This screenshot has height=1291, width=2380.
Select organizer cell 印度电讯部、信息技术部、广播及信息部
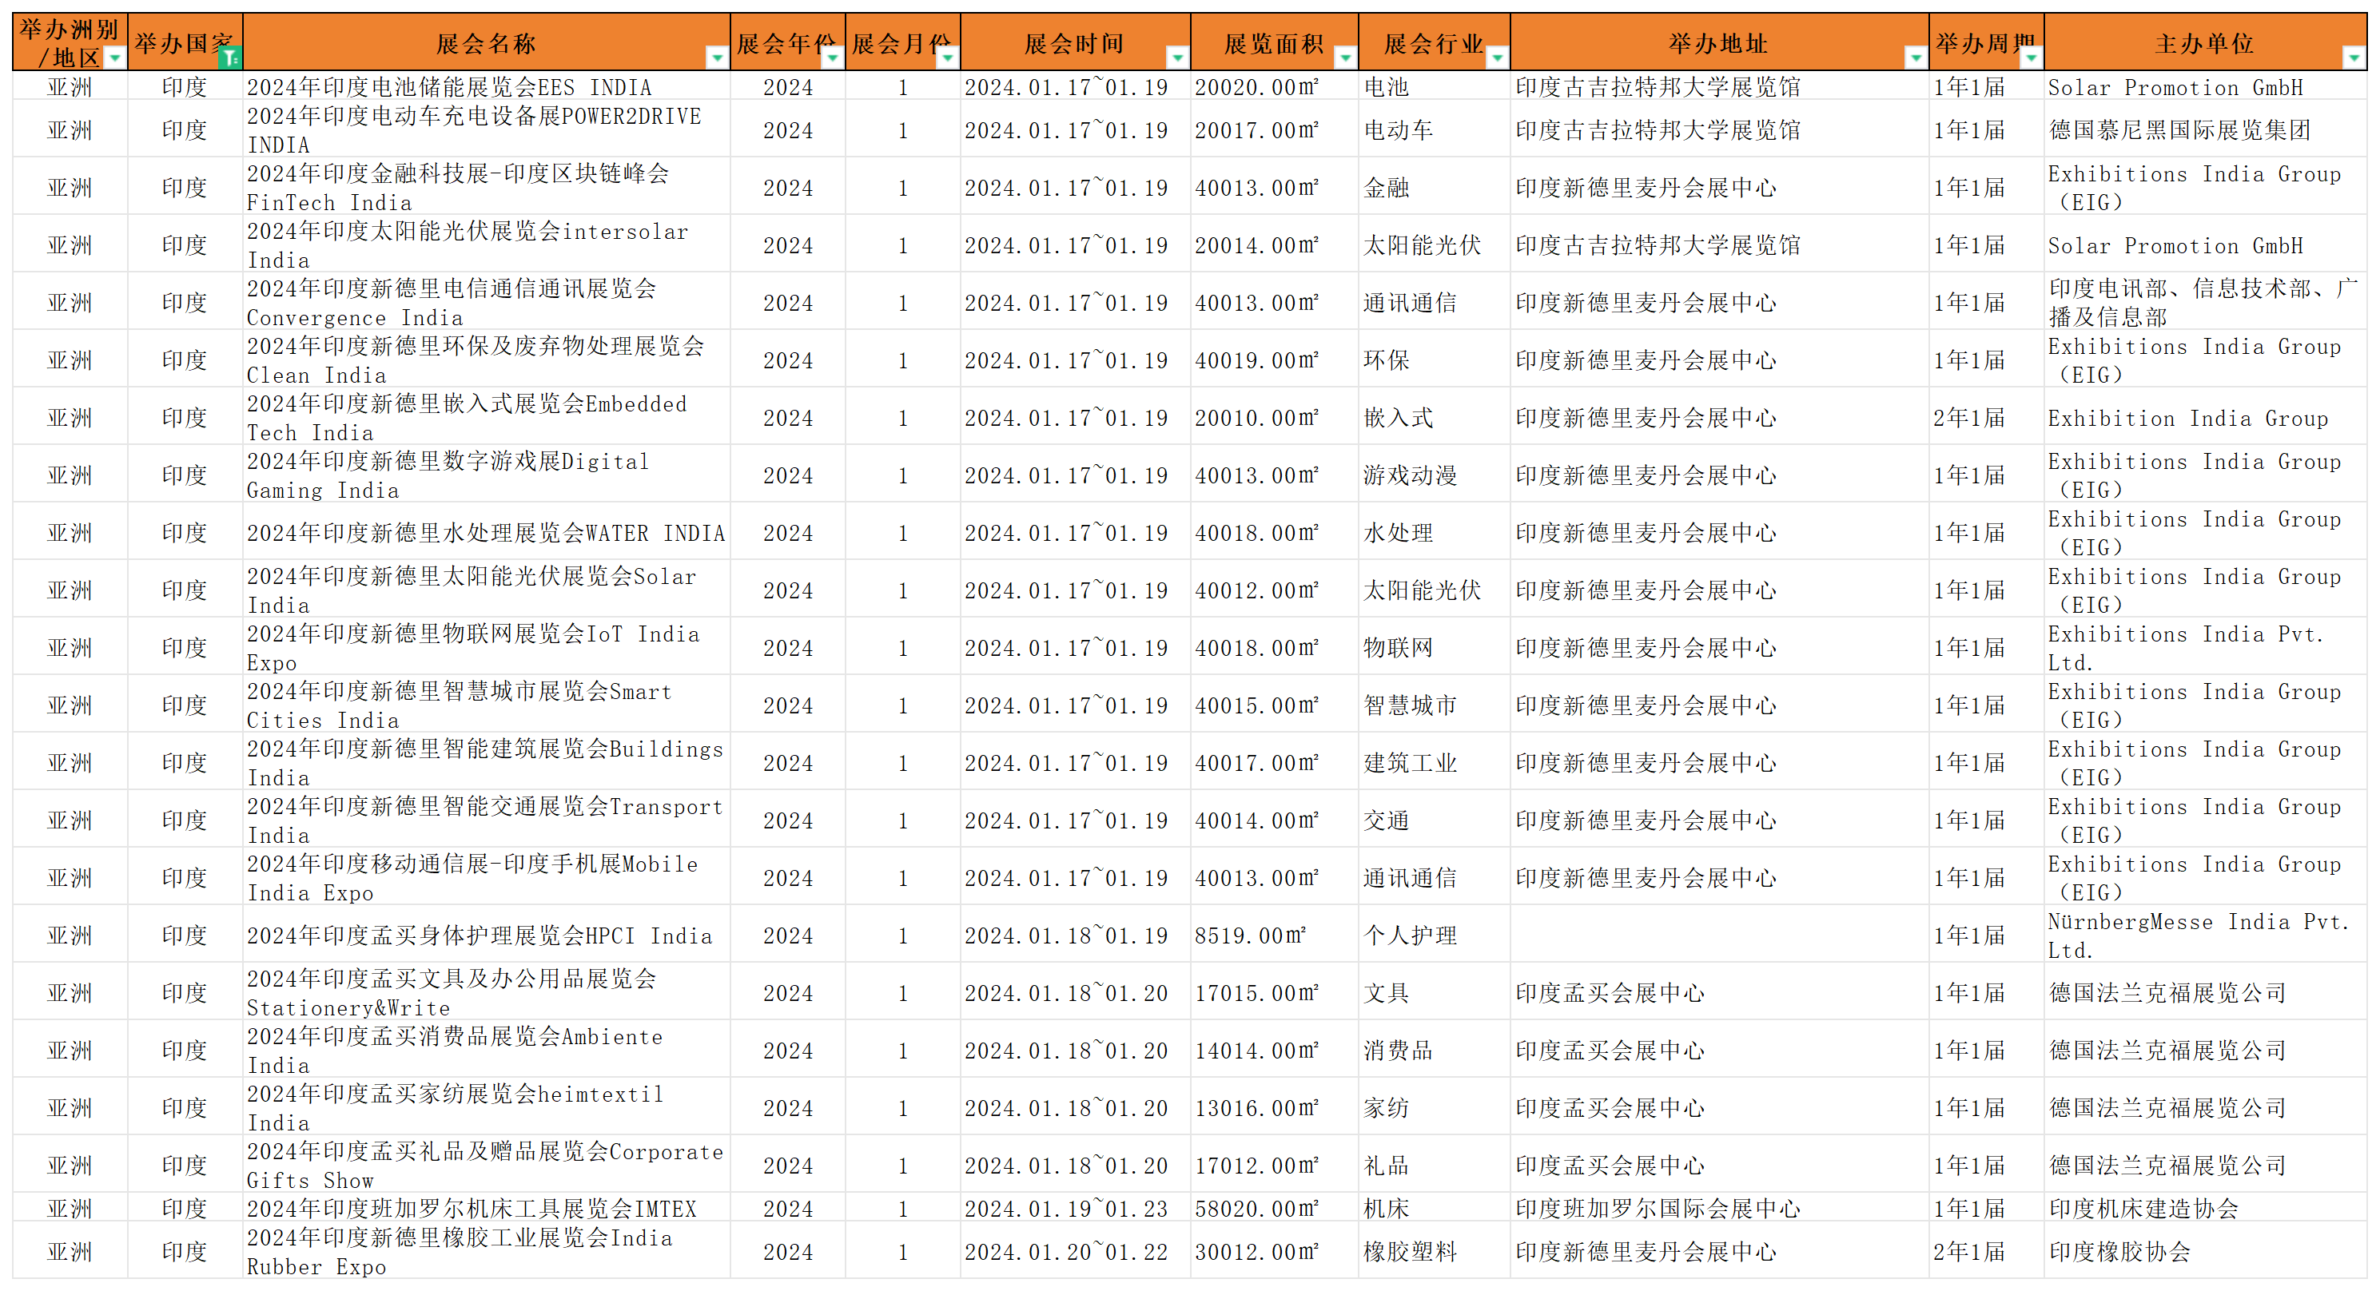[x=2206, y=302]
